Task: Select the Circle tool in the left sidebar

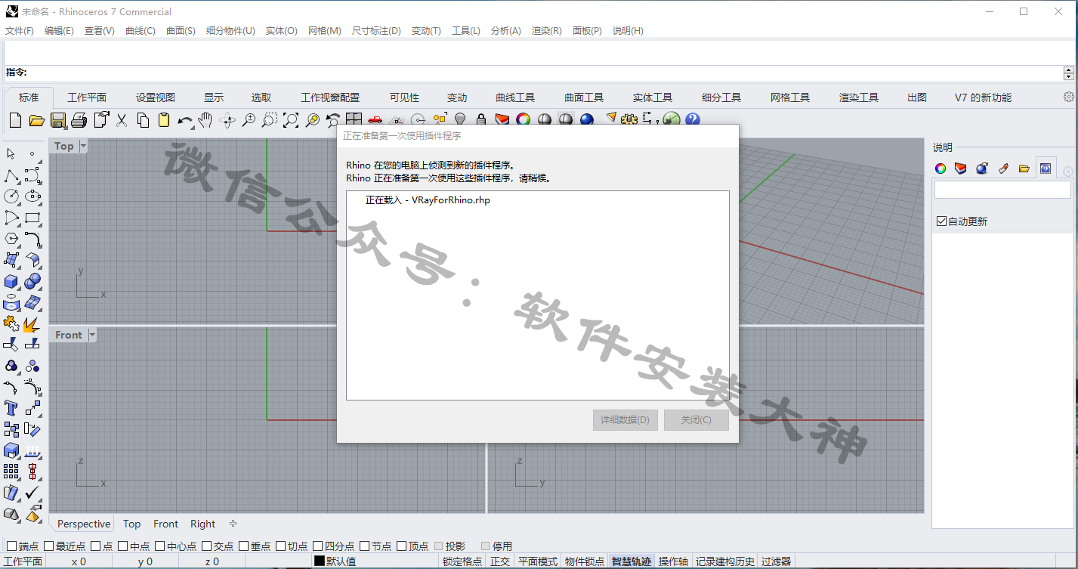Action: (11, 196)
